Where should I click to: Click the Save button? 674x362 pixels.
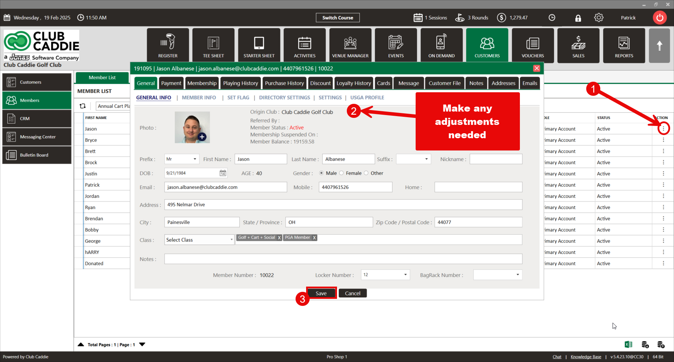pyautogui.click(x=321, y=293)
